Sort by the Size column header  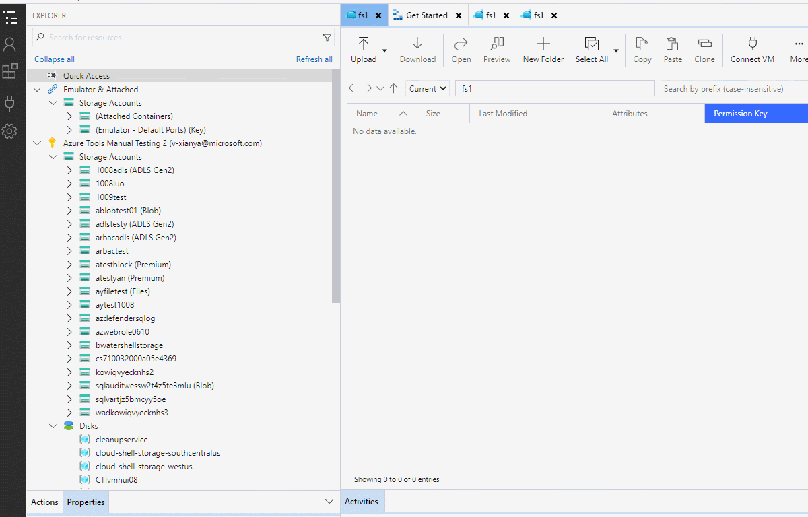click(x=443, y=114)
